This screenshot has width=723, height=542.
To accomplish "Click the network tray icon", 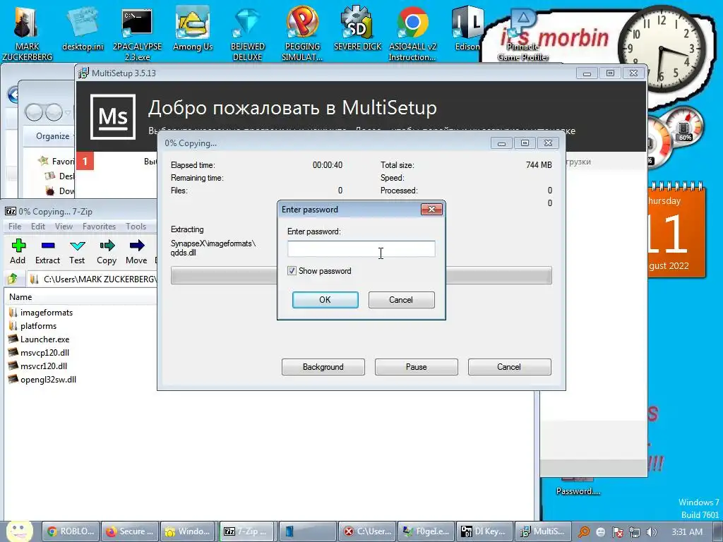I will click(635, 532).
